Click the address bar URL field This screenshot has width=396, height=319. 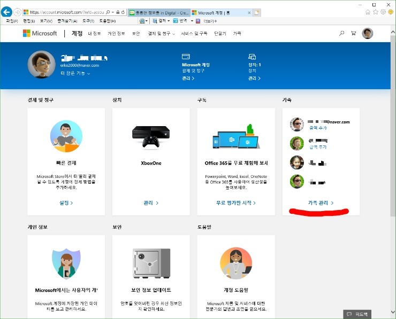[67, 12]
